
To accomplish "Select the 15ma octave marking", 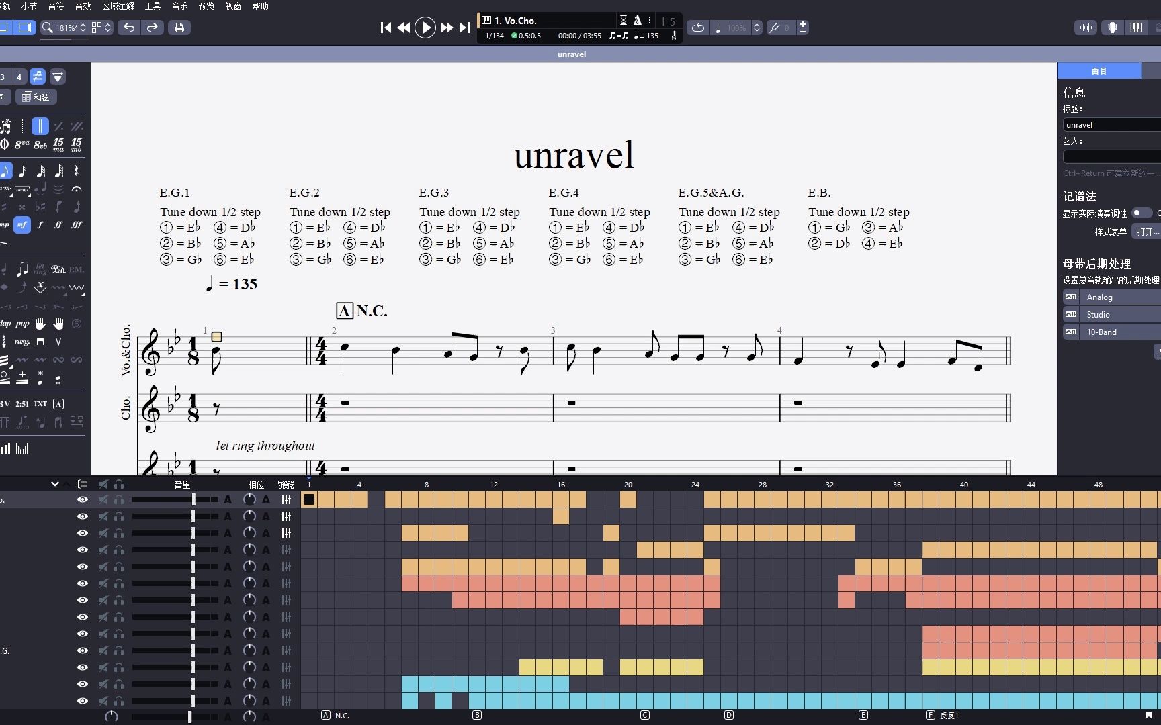I will [x=58, y=144].
